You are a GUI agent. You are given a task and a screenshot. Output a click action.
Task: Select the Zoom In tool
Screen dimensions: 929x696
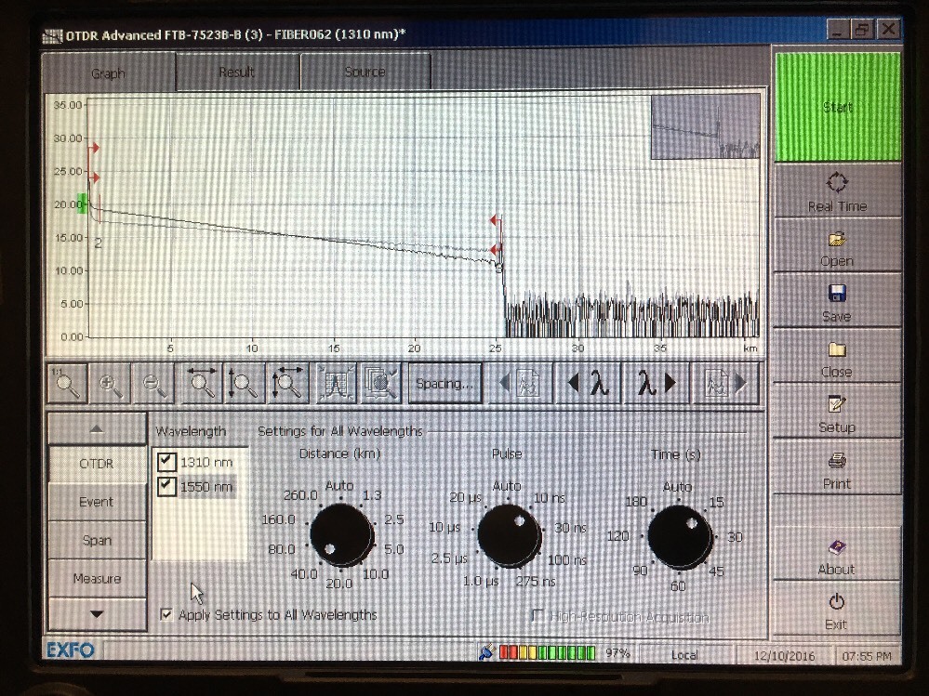pyautogui.click(x=112, y=382)
